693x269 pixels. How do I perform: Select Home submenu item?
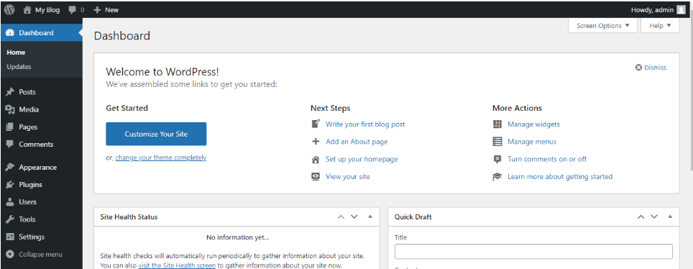[x=16, y=53]
